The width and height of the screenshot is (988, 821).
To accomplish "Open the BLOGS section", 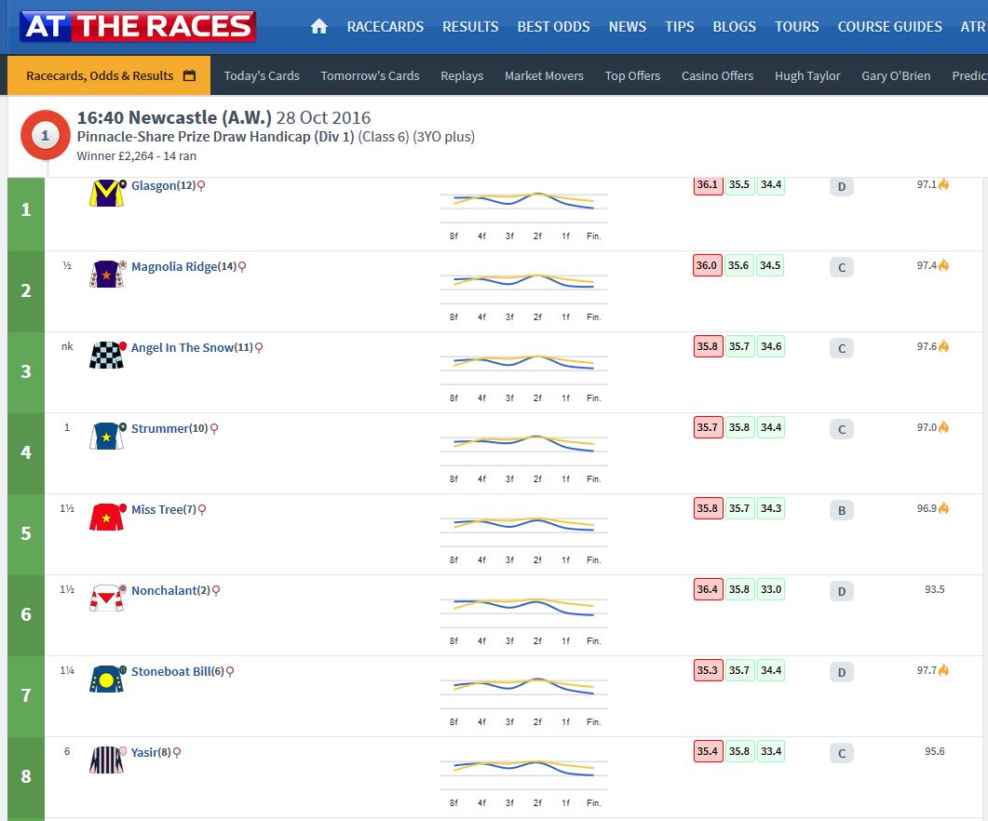I will coord(734,26).
